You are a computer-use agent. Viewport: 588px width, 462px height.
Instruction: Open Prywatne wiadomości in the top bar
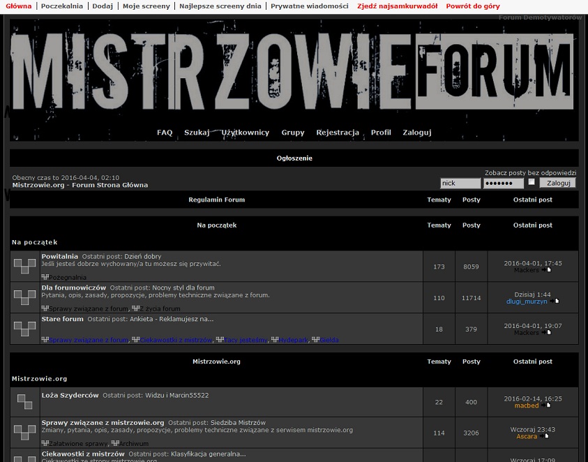point(310,6)
